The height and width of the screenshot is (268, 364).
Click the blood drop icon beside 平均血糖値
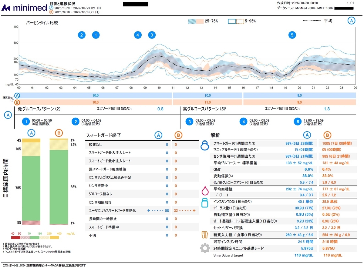[x=205, y=191]
